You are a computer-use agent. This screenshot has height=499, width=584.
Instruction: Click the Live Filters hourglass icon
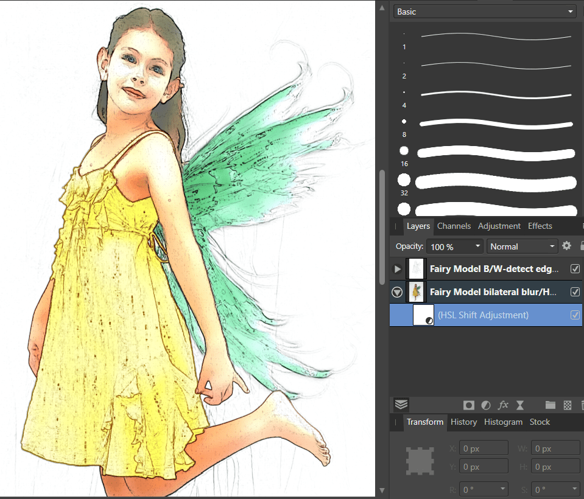(520, 405)
